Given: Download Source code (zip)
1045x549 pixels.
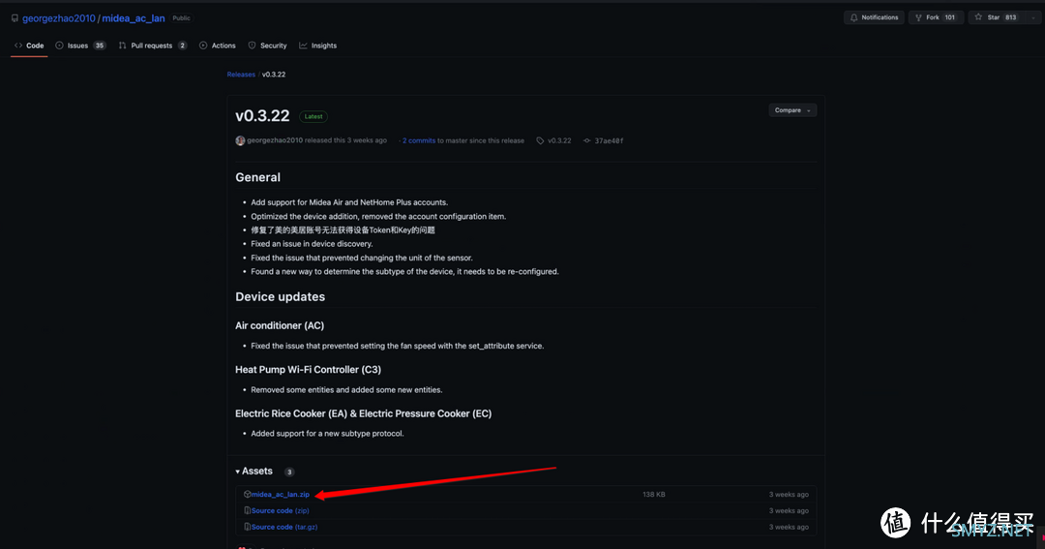Looking at the screenshot, I should click(280, 510).
